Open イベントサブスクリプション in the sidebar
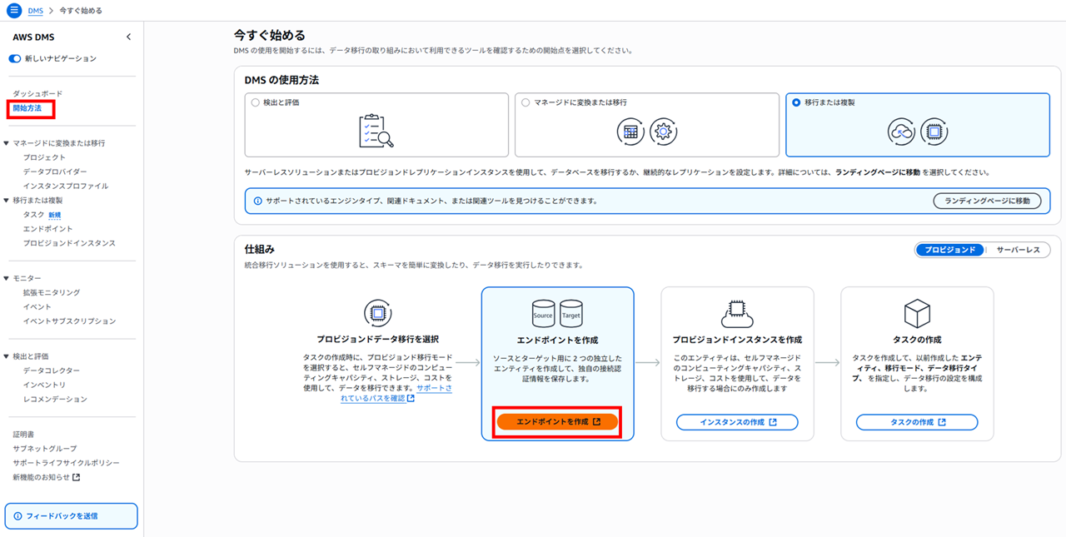Viewport: 1066px width, 537px height. 70,321
